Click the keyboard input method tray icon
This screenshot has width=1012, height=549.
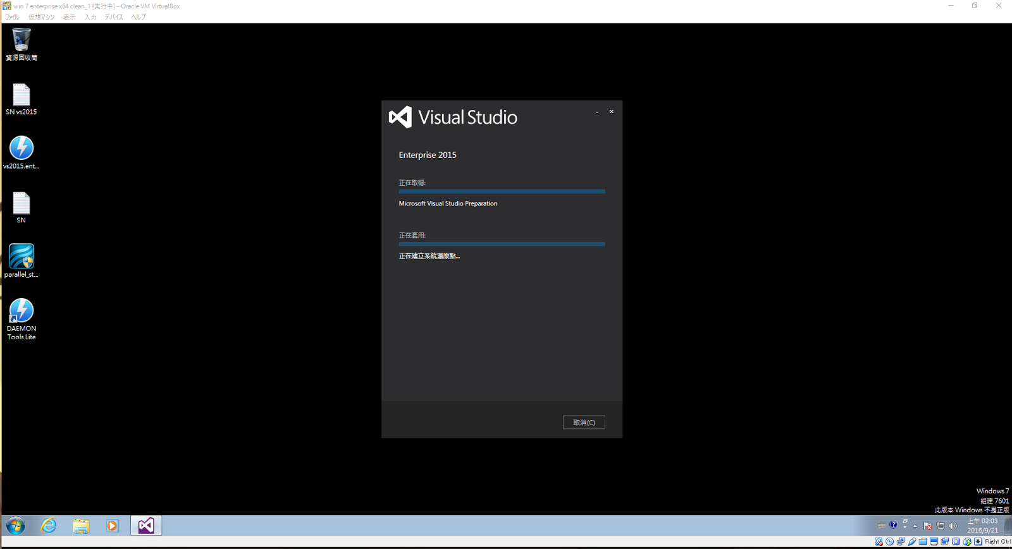tap(882, 526)
